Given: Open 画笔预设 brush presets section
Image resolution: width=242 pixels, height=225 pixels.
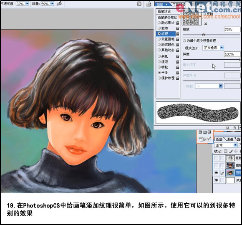Looking at the screenshot, I should [168, 11].
